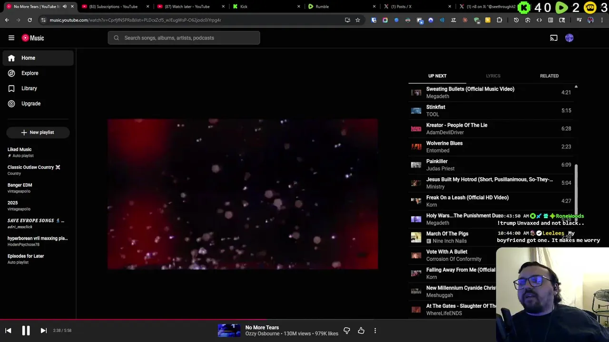Dislike No More Tears
Image resolution: width=609 pixels, height=342 pixels.
click(347, 331)
